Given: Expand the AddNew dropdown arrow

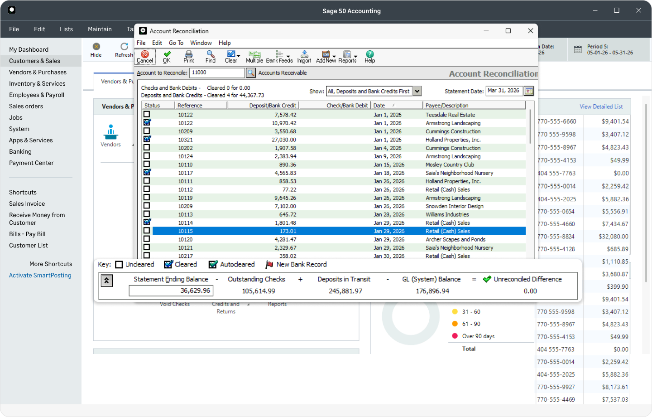Looking at the screenshot, I should [x=334, y=57].
